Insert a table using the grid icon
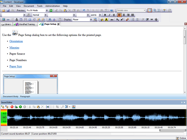Viewport: 187px width, 140px height. 21,20
